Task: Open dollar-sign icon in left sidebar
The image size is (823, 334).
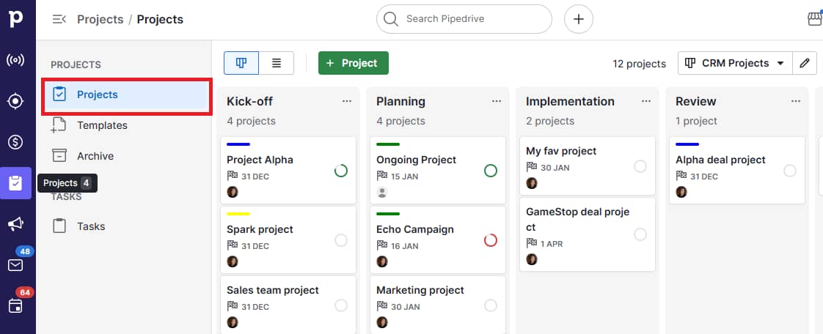Action: [15, 141]
